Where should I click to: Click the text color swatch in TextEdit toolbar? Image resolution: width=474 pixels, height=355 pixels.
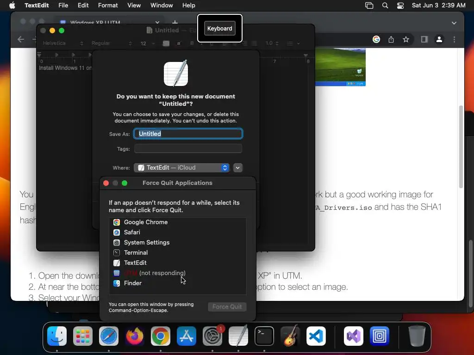point(166,43)
